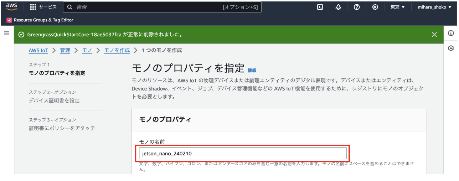Click the Resource Groups & Tag Editor icon
The height and width of the screenshot is (181, 459).
point(9,20)
